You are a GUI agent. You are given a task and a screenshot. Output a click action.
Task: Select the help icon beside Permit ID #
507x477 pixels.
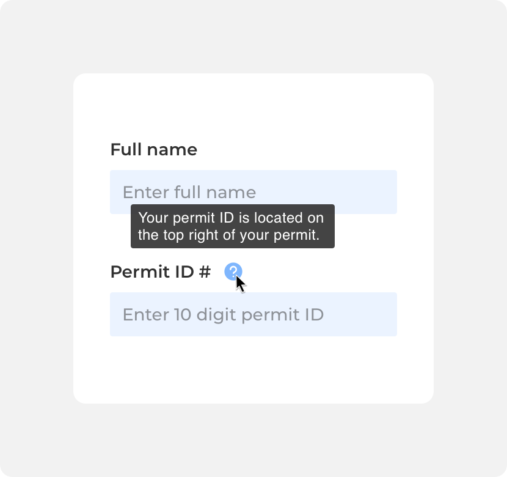pos(233,272)
